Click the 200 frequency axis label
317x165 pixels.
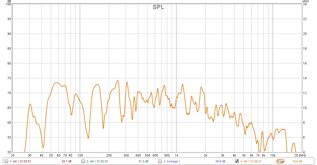pos(109,155)
